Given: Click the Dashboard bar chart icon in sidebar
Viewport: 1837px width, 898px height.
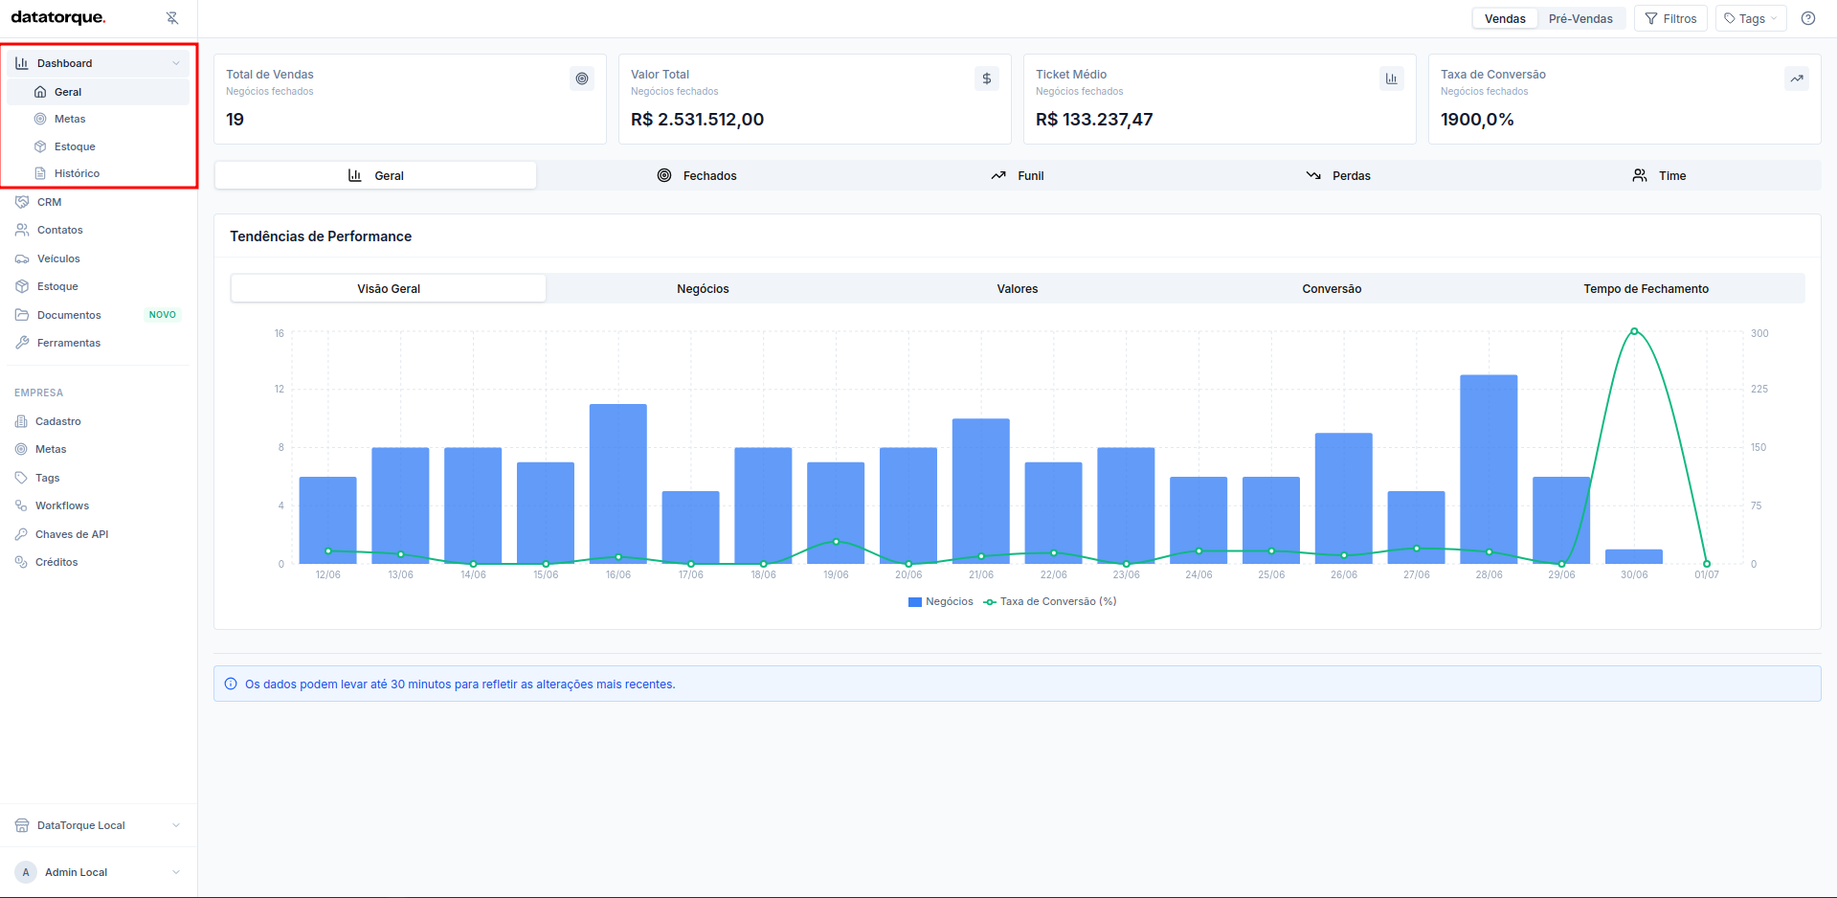Looking at the screenshot, I should click(22, 63).
